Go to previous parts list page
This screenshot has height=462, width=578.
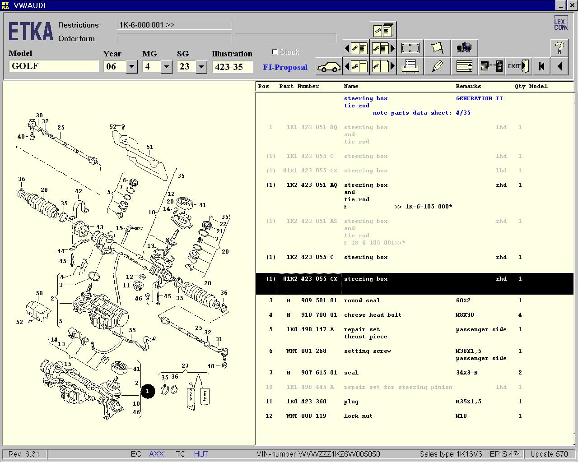(x=356, y=48)
